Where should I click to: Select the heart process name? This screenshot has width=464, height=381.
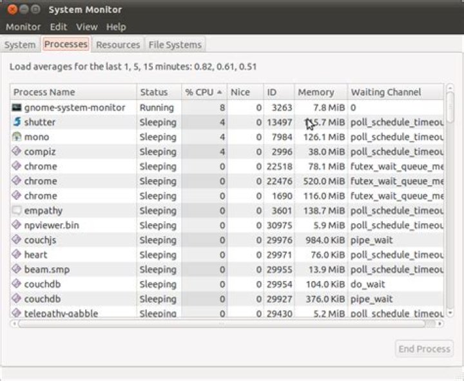[36, 255]
